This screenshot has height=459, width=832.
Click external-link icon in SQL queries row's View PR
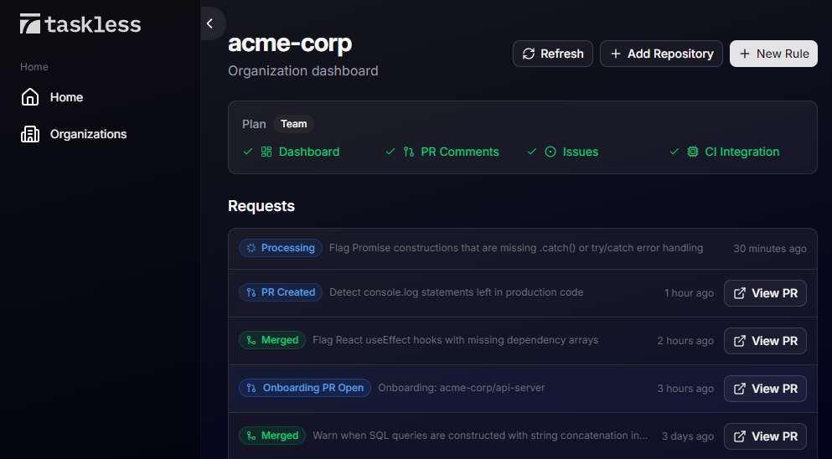(739, 436)
